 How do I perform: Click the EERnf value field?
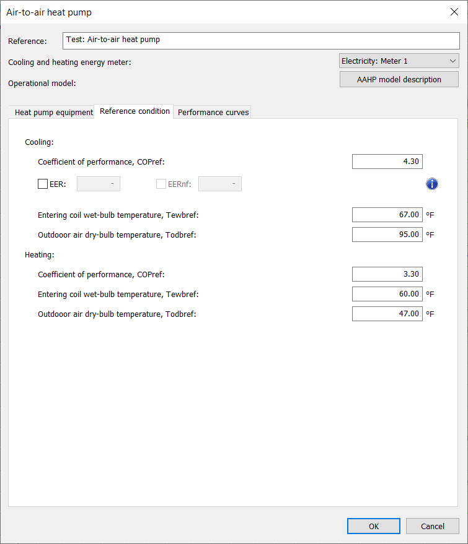219,184
